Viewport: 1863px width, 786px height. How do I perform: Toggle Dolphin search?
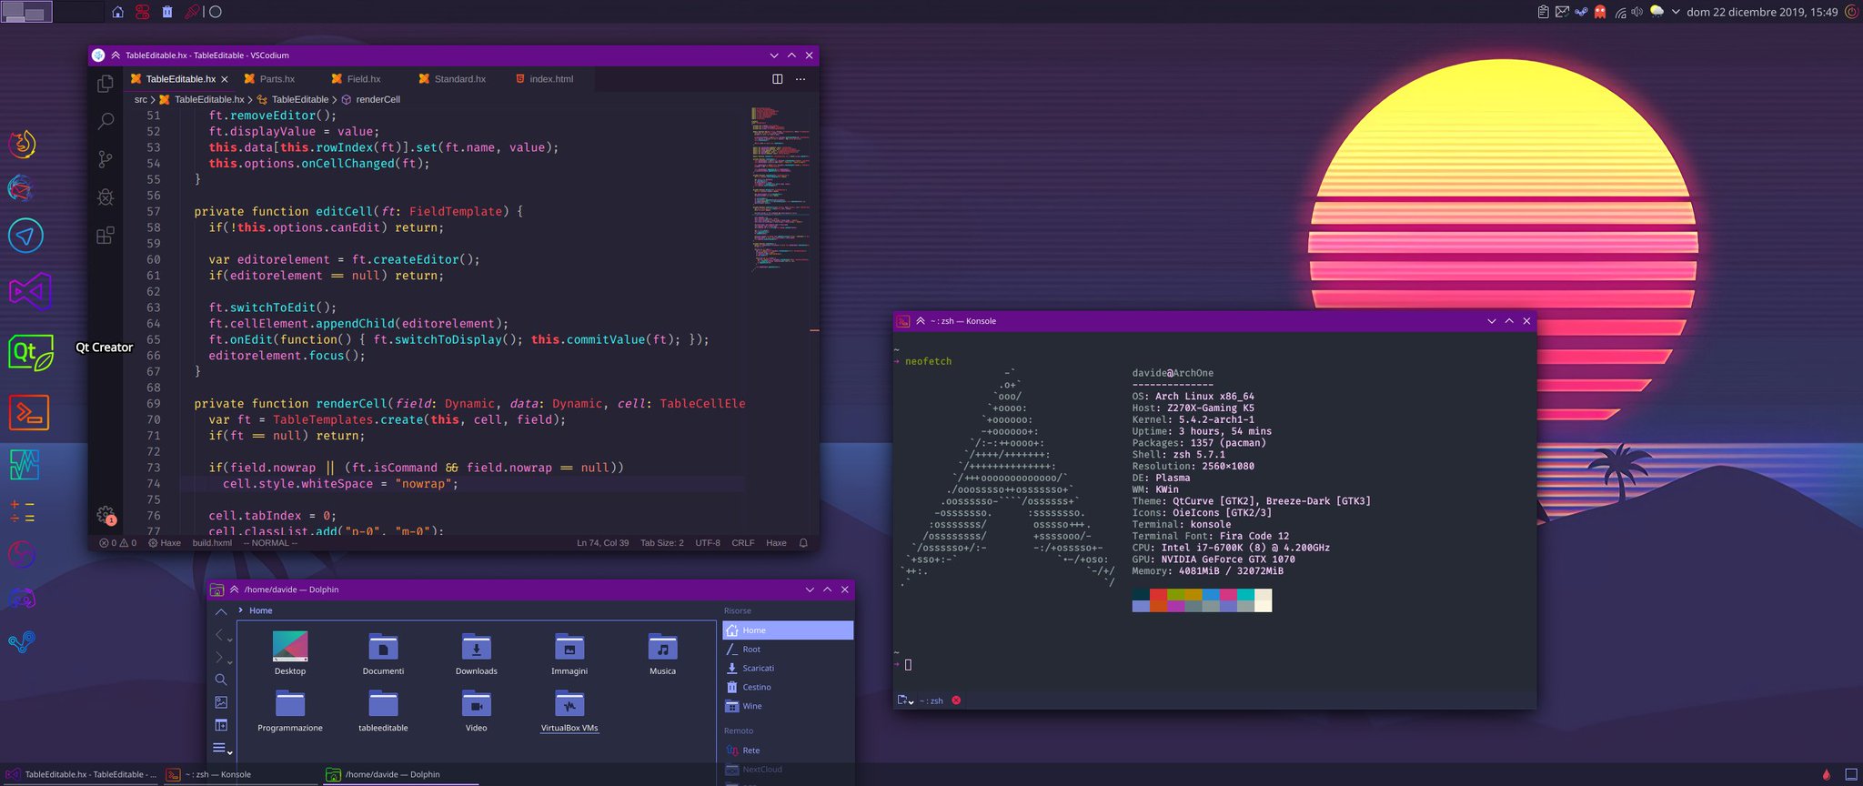(x=221, y=680)
